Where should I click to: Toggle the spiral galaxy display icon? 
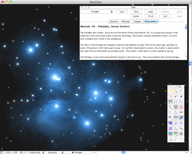click(170, 123)
